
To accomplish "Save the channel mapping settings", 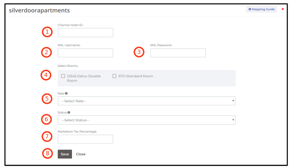I will click(65, 154).
